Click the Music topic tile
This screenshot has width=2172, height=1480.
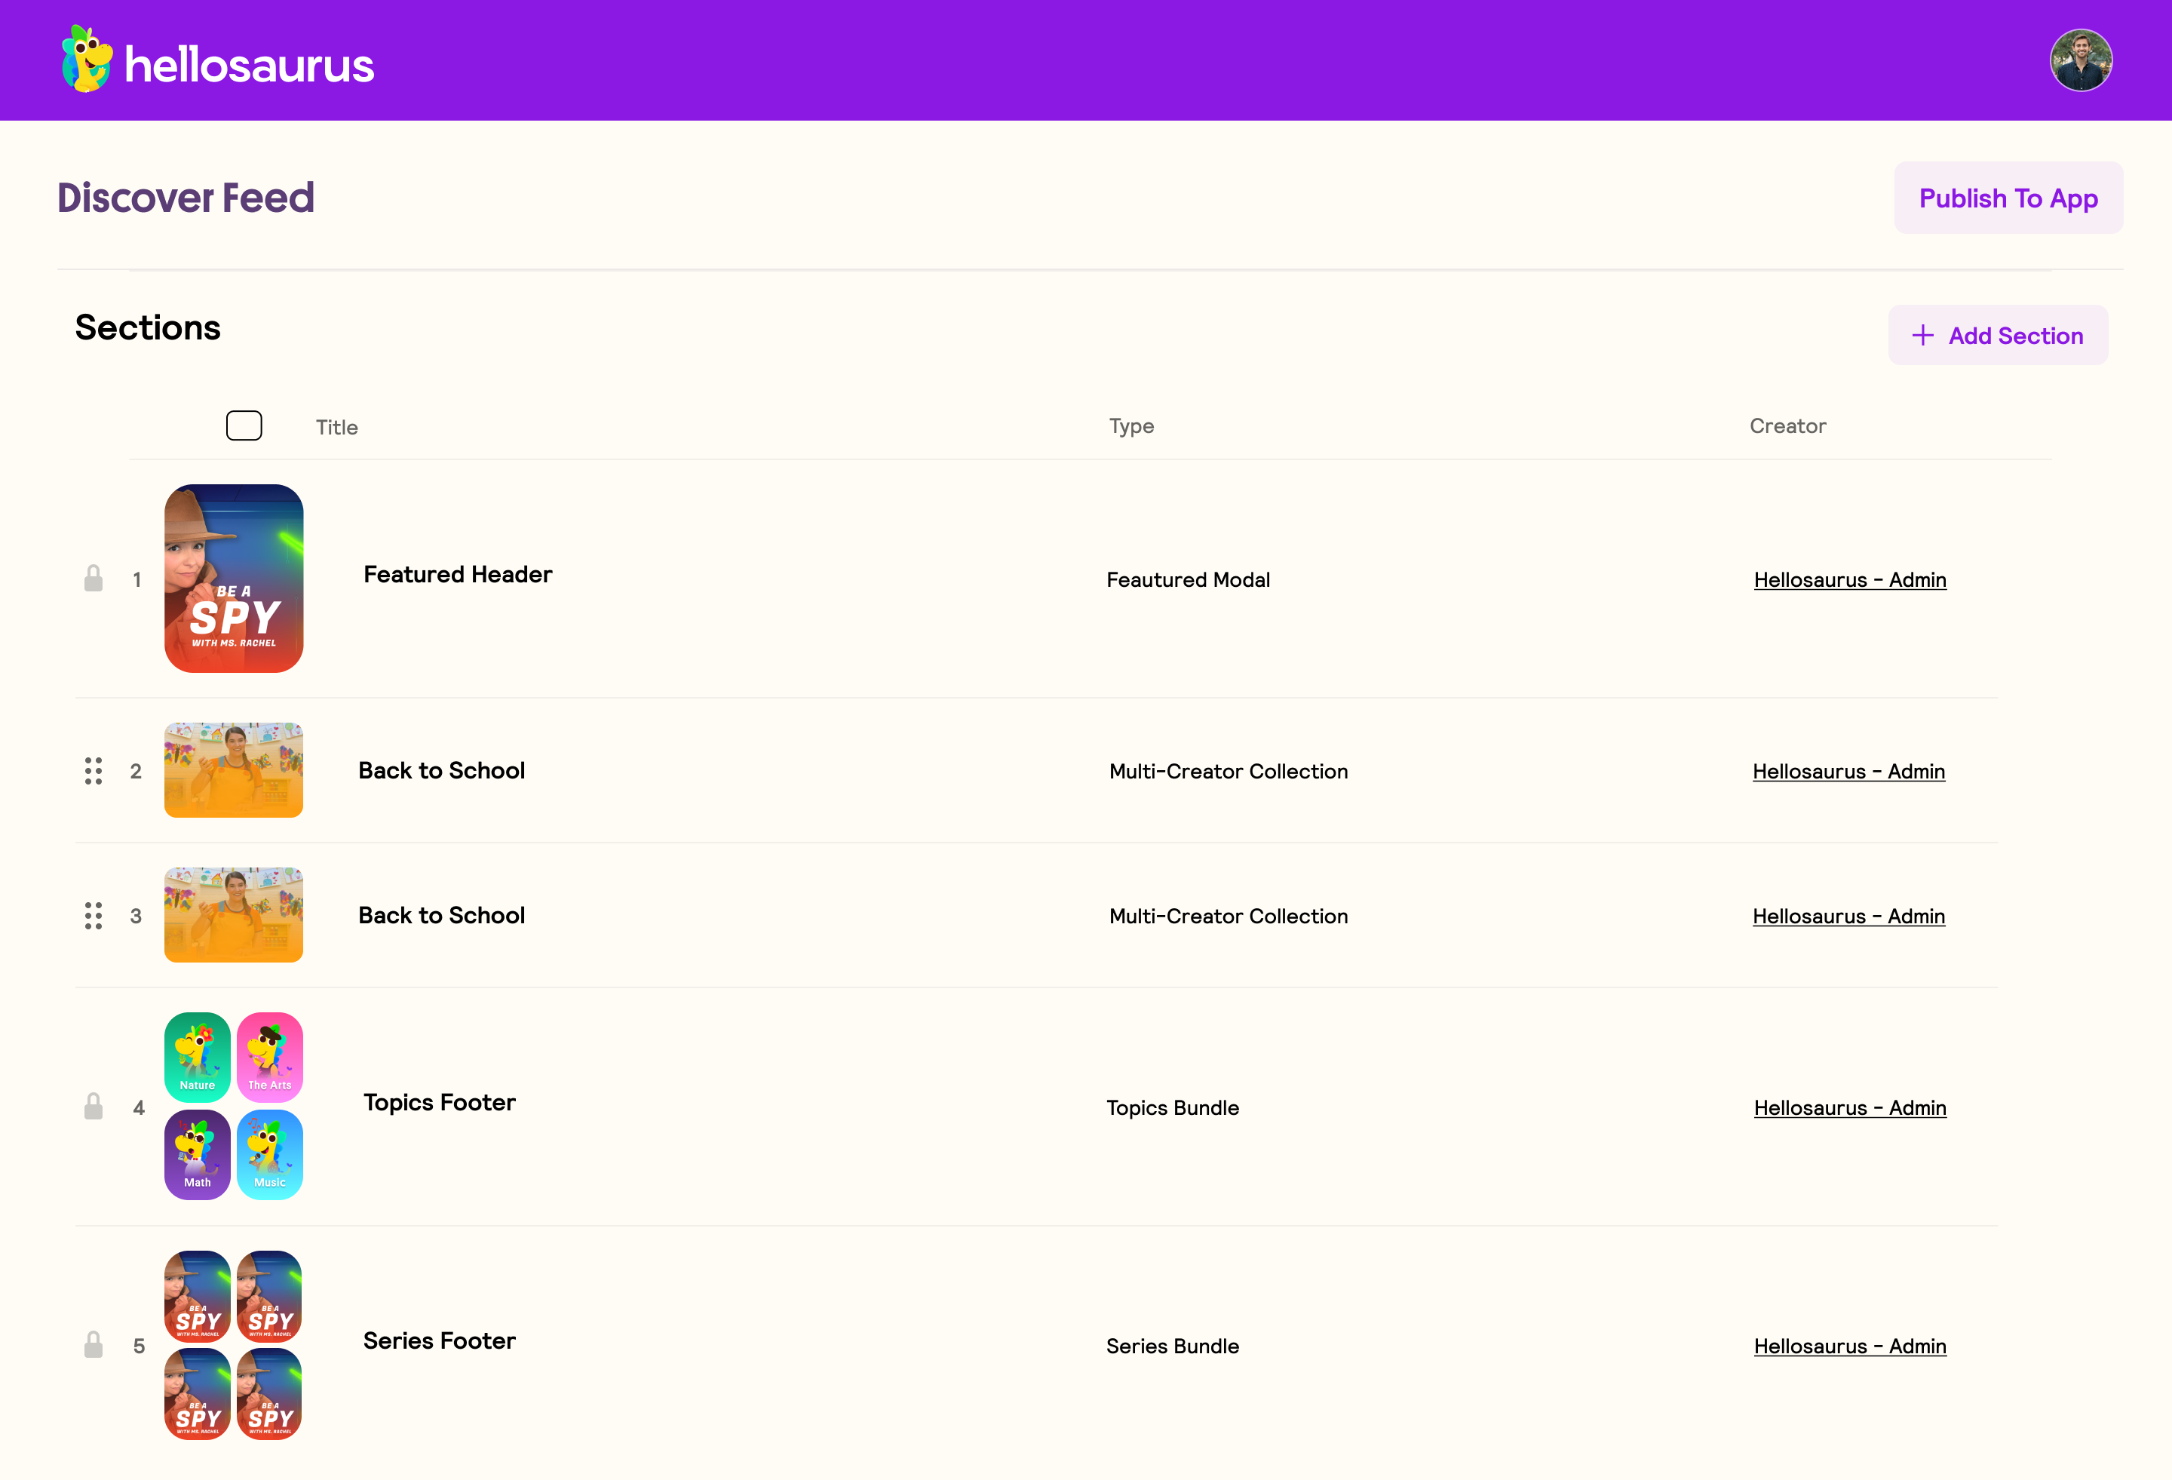[x=270, y=1155]
